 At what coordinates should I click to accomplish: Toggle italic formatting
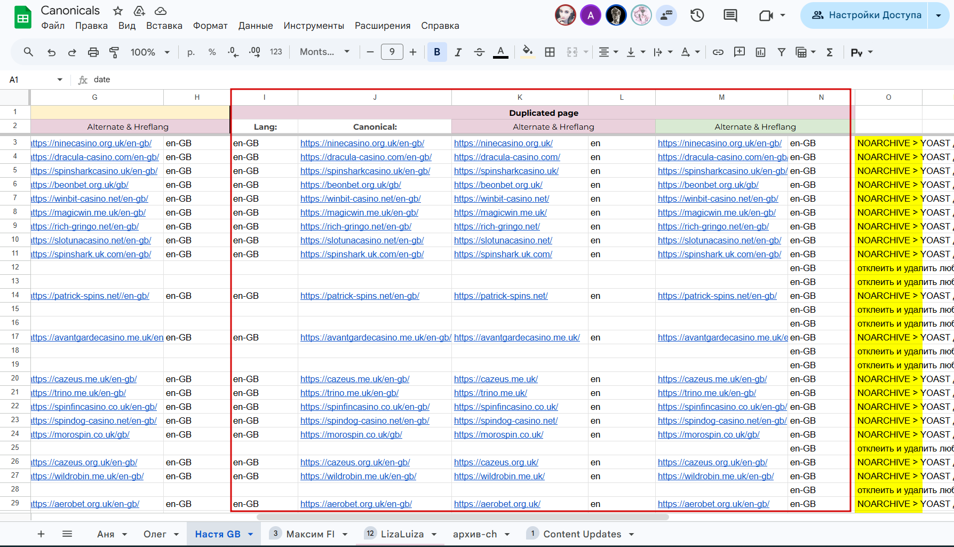[x=458, y=52]
